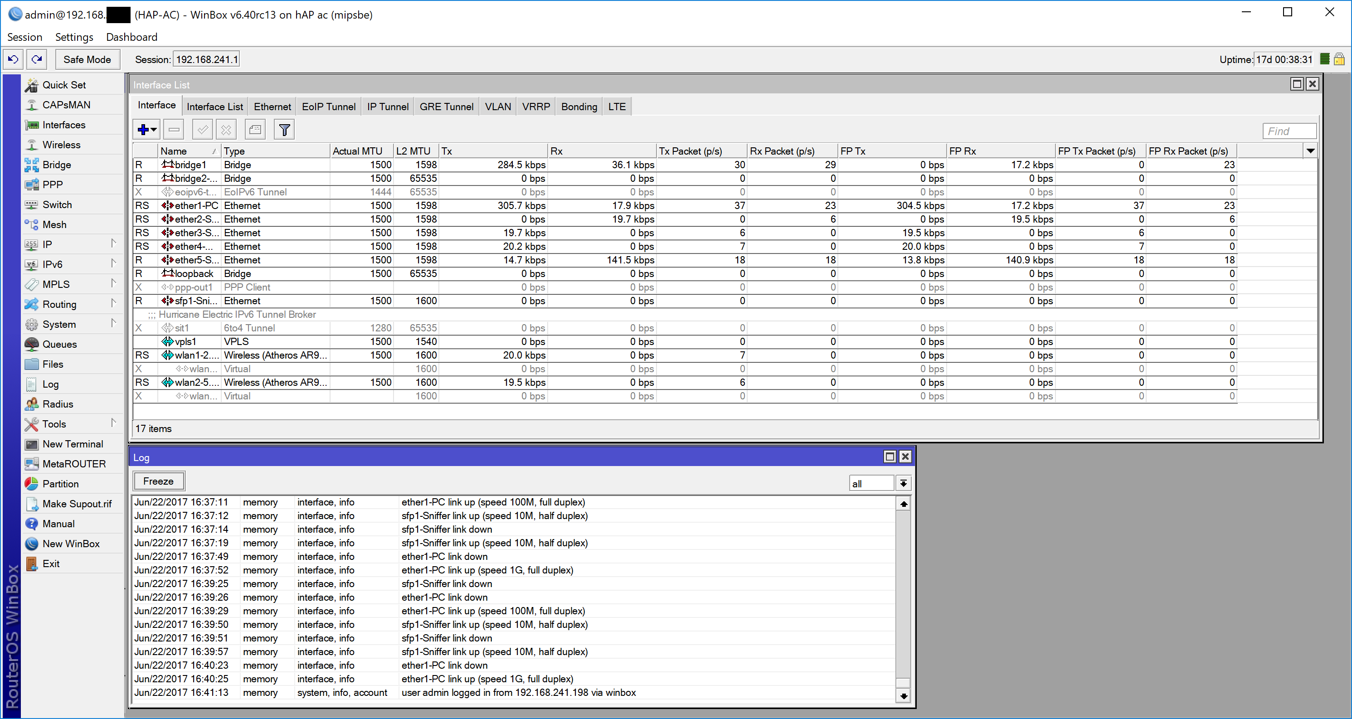Viewport: 1352px width, 719px height.
Task: Click the Tx column header
Action: click(493, 151)
